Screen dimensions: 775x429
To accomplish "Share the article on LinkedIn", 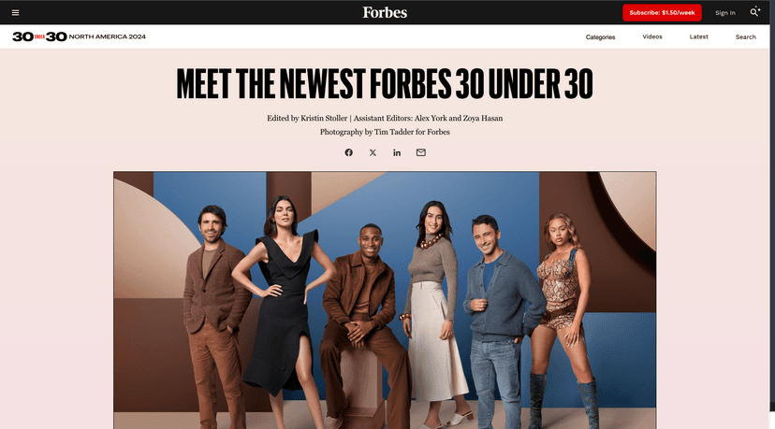I will (x=397, y=152).
